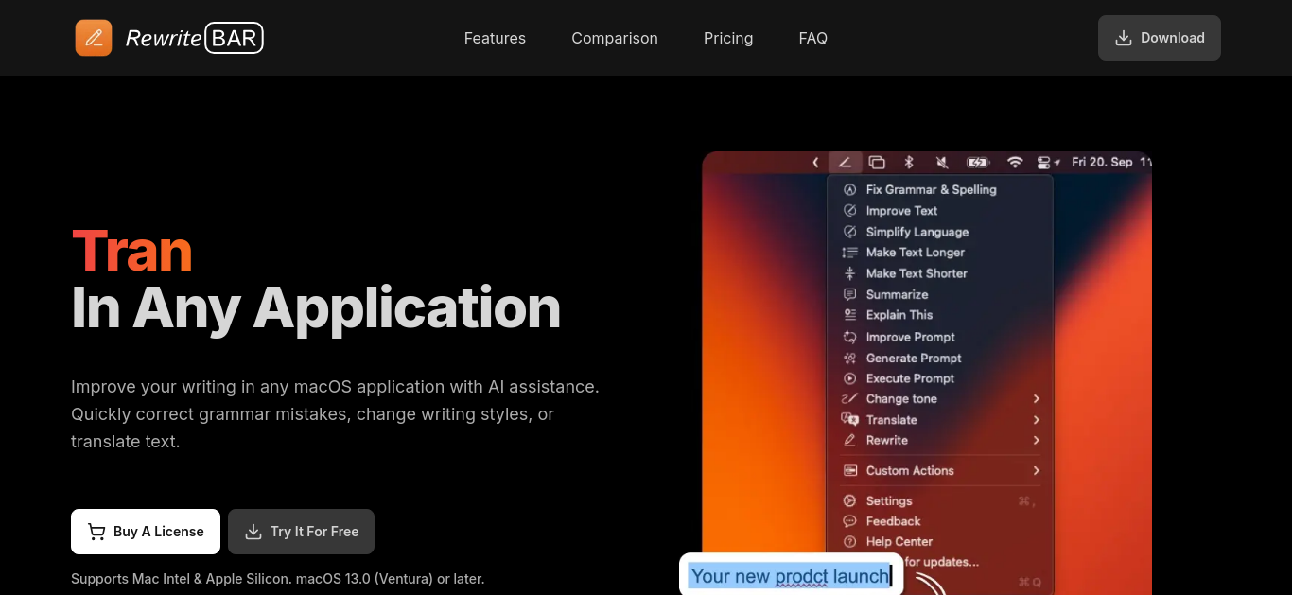Click the Simplify Language icon

849,232
